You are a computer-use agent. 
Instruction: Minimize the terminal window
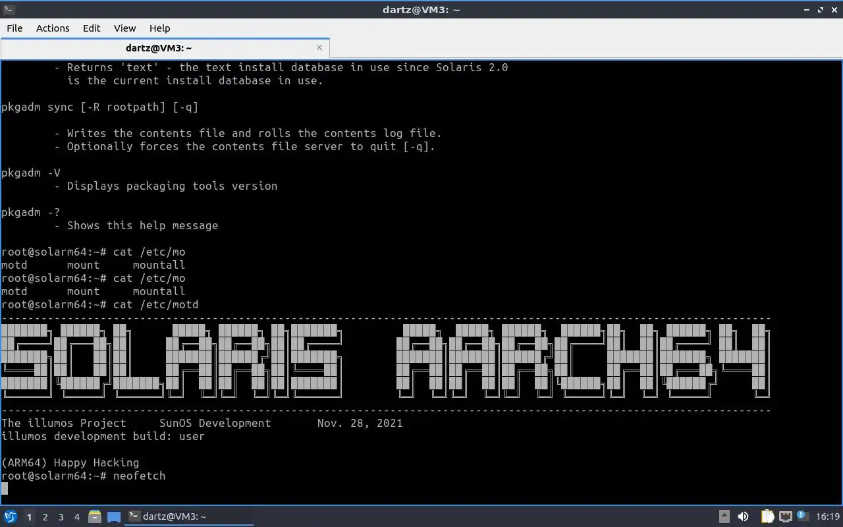pyautogui.click(x=807, y=10)
